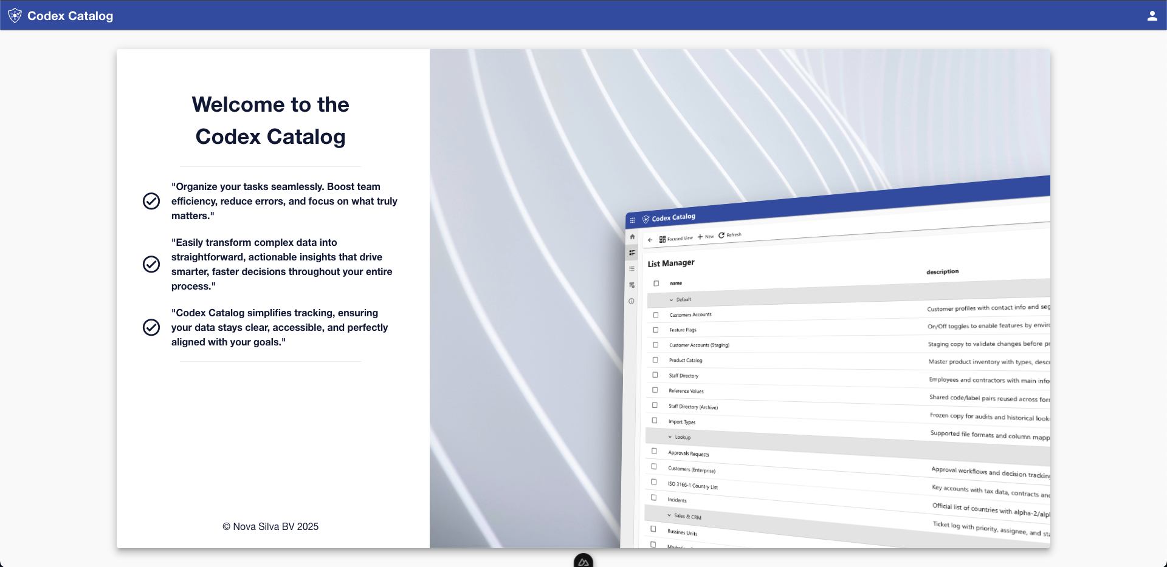Collapse the Default group chevron in the preview

click(x=671, y=300)
